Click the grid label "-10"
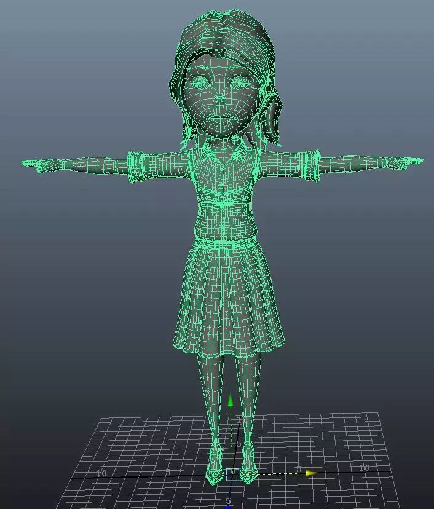 click(x=98, y=473)
